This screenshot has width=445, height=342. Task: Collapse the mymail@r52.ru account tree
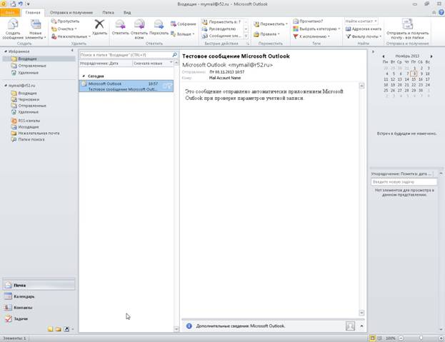[x=6, y=86]
